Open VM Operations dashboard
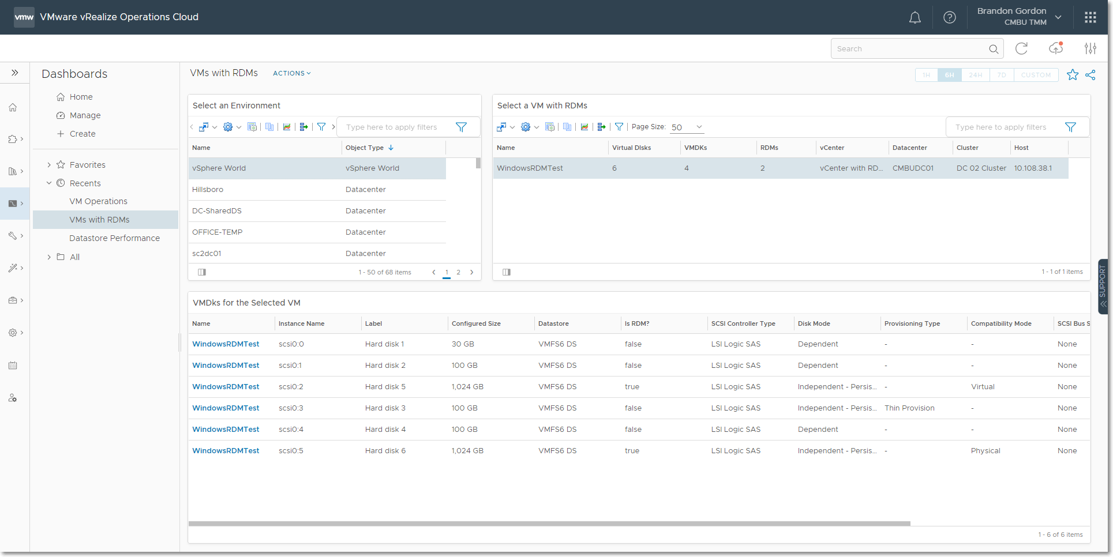 [x=98, y=201]
